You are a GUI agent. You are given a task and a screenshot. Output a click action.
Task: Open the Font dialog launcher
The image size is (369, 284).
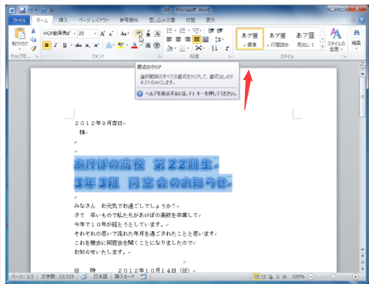(159, 56)
